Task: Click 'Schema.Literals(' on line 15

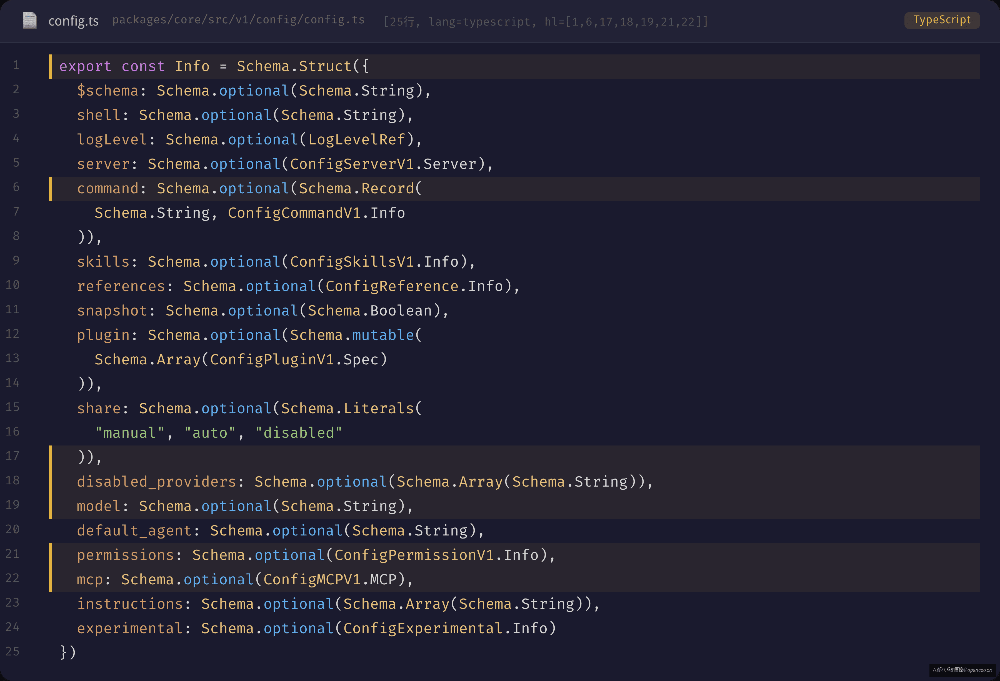Action: (x=352, y=409)
